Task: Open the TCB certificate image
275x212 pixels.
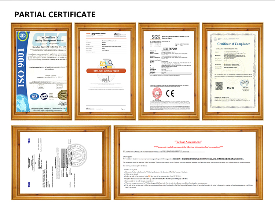Action: click(x=60, y=163)
